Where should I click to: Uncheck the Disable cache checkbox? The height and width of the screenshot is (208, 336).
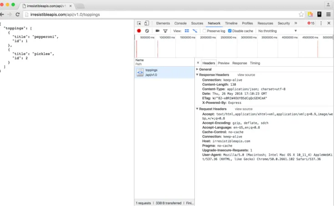230,31
